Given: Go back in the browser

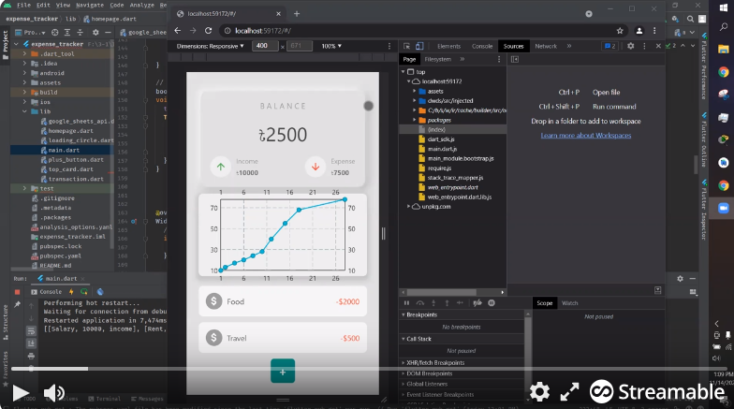Looking at the screenshot, I should 178,30.
